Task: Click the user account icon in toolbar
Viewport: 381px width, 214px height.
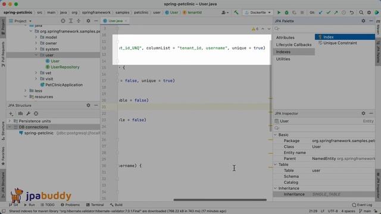Action: pyautogui.click(x=225, y=12)
